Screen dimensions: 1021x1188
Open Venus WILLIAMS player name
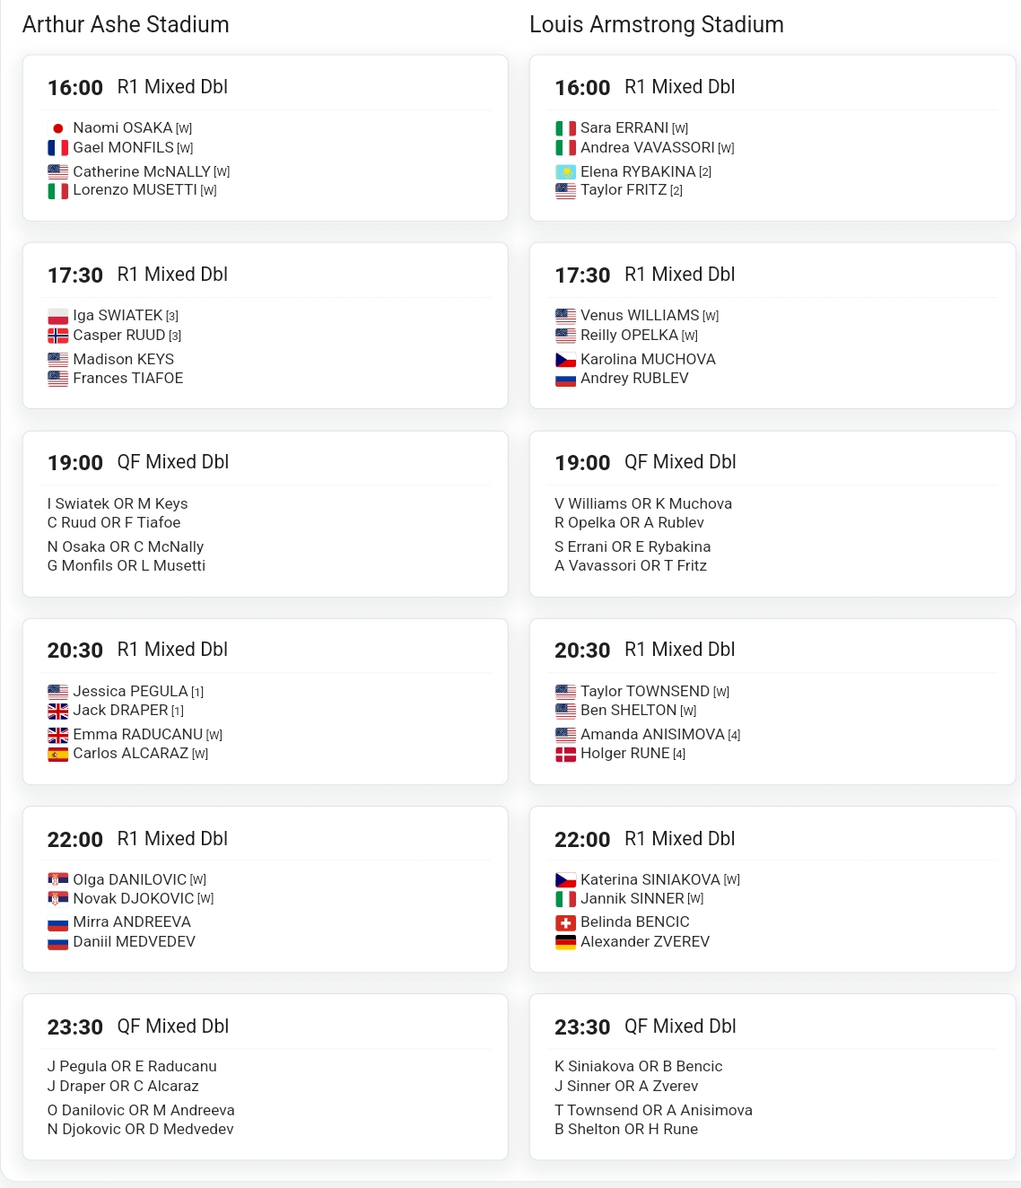pyautogui.click(x=640, y=316)
